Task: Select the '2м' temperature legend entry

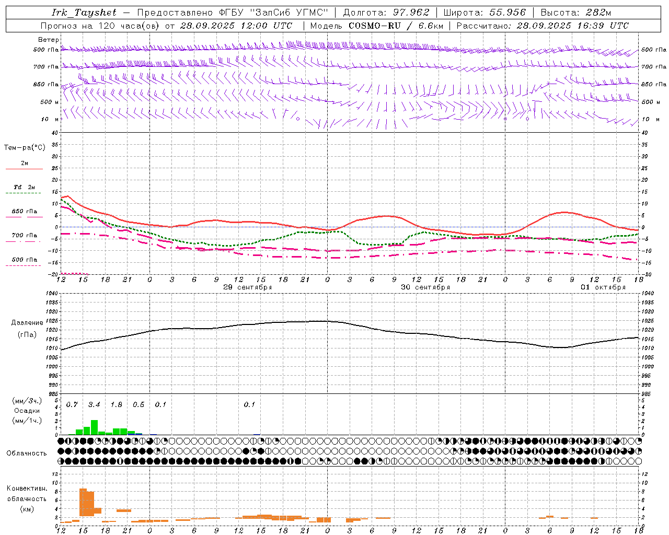Action: pos(25,164)
